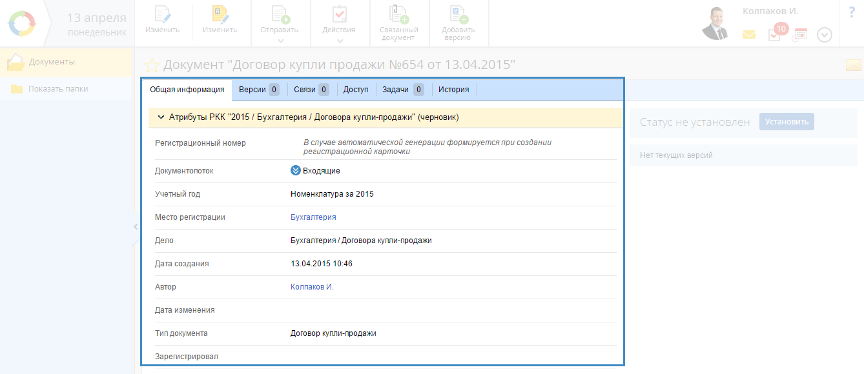The width and height of the screenshot is (864, 374).
Task: Toggle the favorite star beside document title
Action: pyautogui.click(x=151, y=65)
